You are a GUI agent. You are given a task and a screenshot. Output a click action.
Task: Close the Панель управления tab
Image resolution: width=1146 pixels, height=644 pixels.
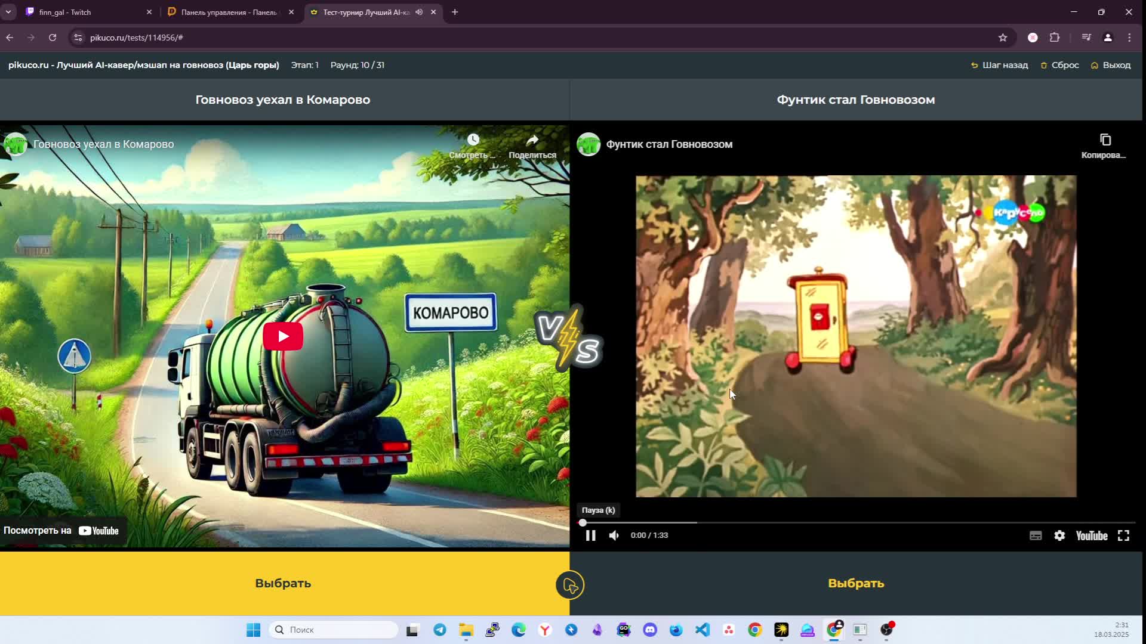(x=291, y=12)
